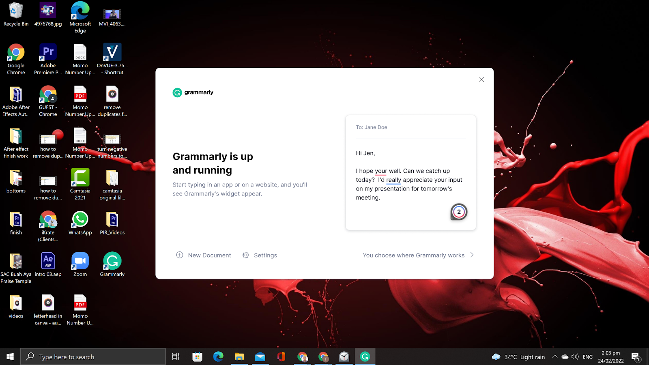This screenshot has width=649, height=365.
Task: Open Grammarly Settings
Action: (260, 255)
